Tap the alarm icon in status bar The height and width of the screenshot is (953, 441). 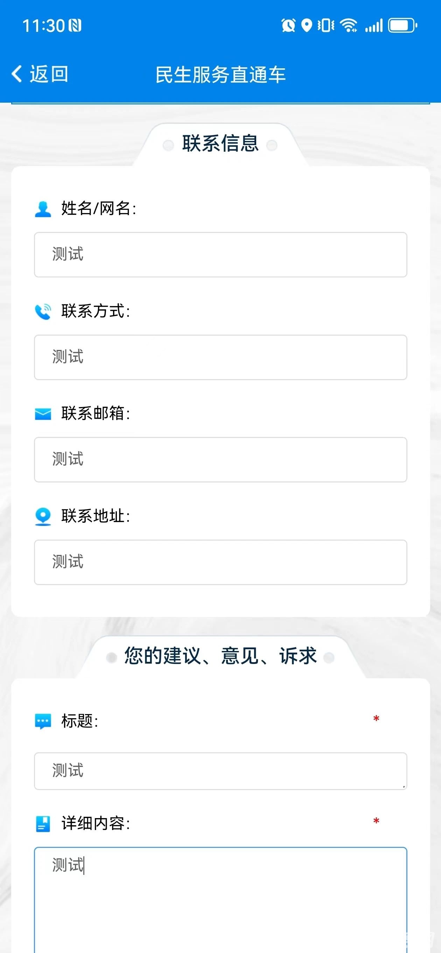(x=288, y=26)
